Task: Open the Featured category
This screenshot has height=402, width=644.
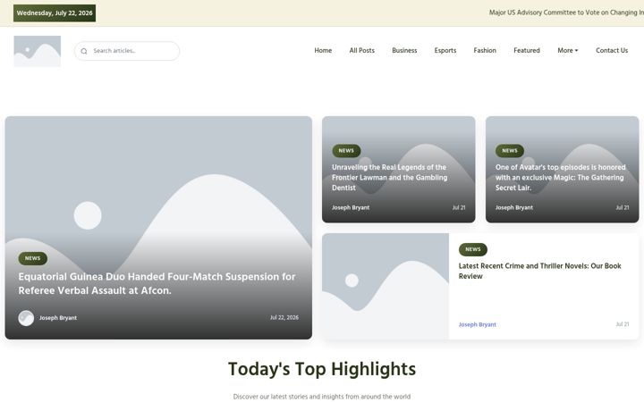Action: point(527,50)
